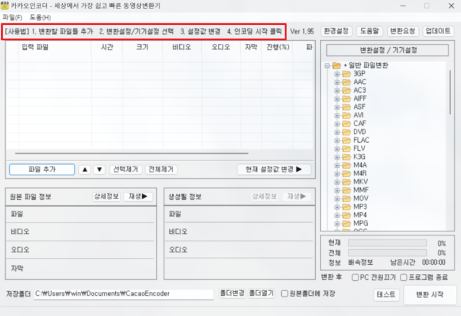
Task: Click the file list horizontal scrollbar
Action: 131,153
